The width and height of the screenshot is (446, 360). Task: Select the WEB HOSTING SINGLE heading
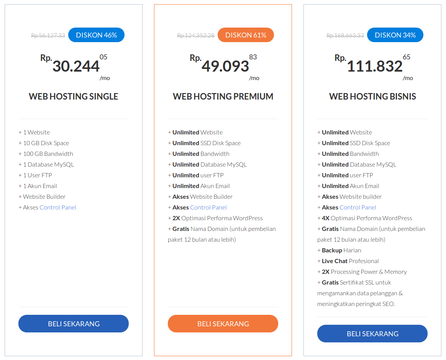pos(74,97)
